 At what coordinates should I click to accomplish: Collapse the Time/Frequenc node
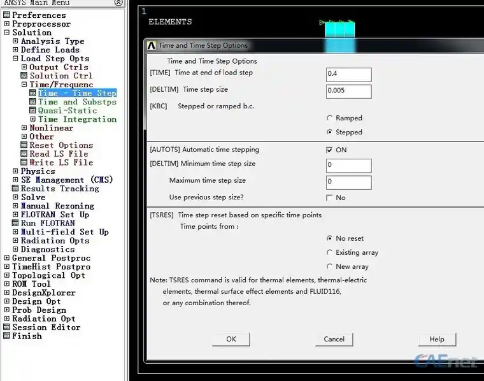[x=24, y=84]
